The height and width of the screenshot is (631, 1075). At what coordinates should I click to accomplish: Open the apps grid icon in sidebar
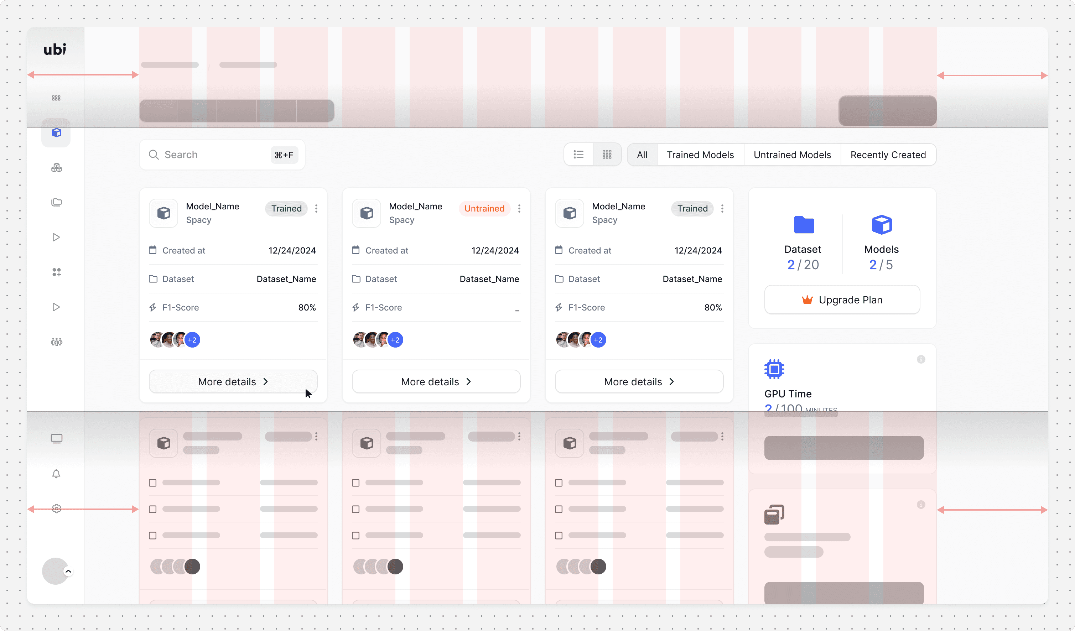(x=56, y=98)
